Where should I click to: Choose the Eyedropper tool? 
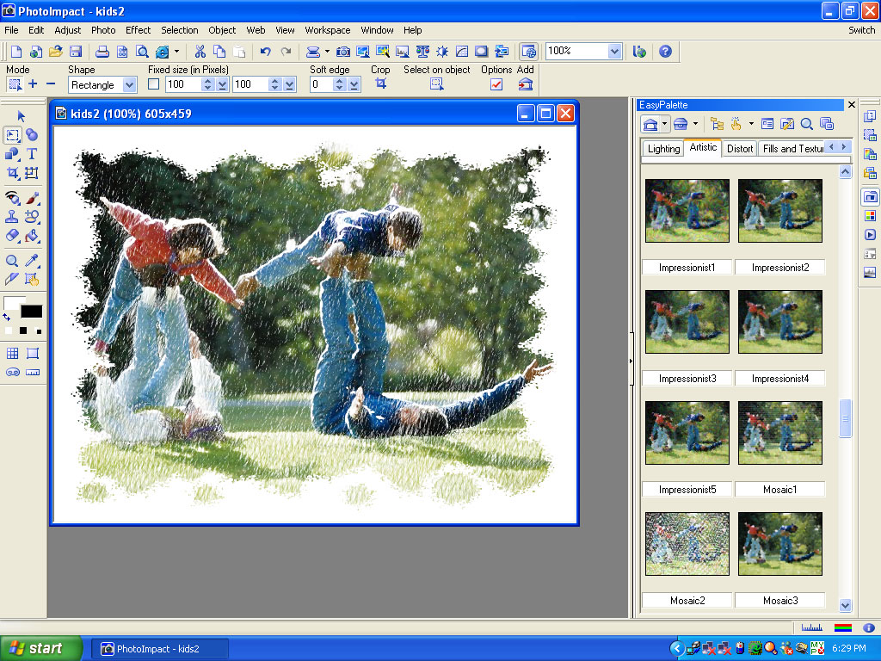[32, 261]
